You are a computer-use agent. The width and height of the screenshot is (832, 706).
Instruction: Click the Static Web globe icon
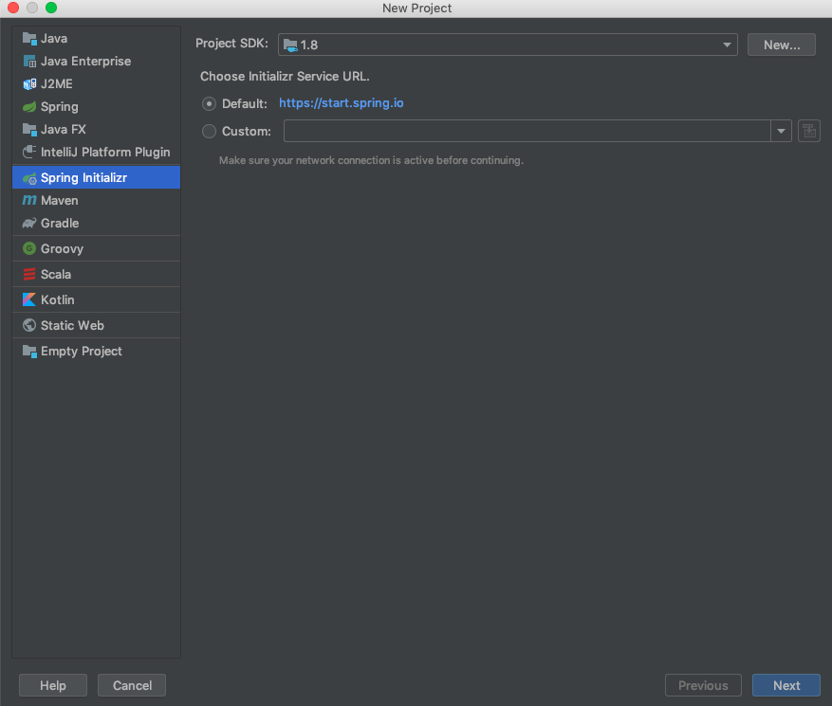tap(29, 325)
